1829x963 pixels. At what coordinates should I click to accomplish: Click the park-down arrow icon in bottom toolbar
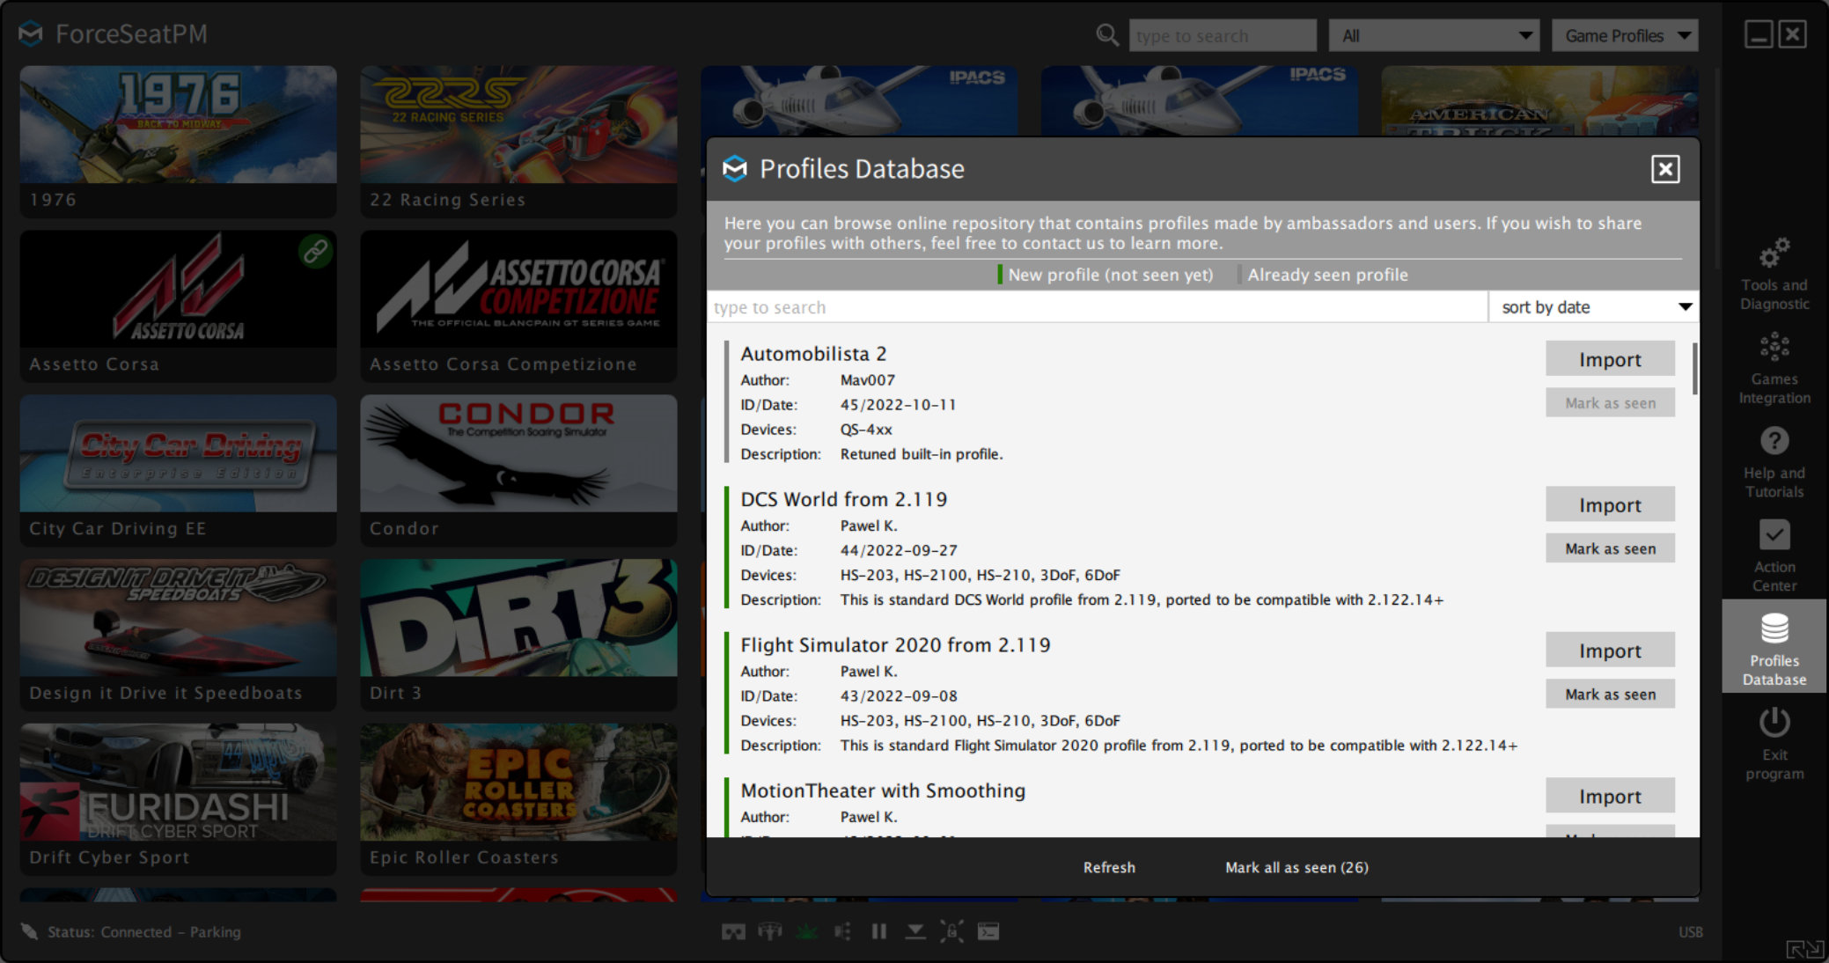[915, 931]
